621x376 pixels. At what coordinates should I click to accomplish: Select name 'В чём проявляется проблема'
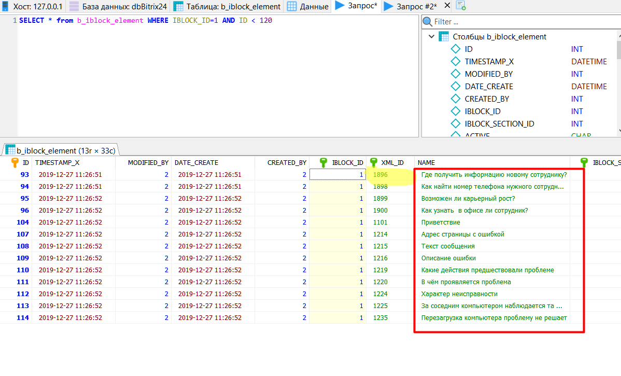466,282
